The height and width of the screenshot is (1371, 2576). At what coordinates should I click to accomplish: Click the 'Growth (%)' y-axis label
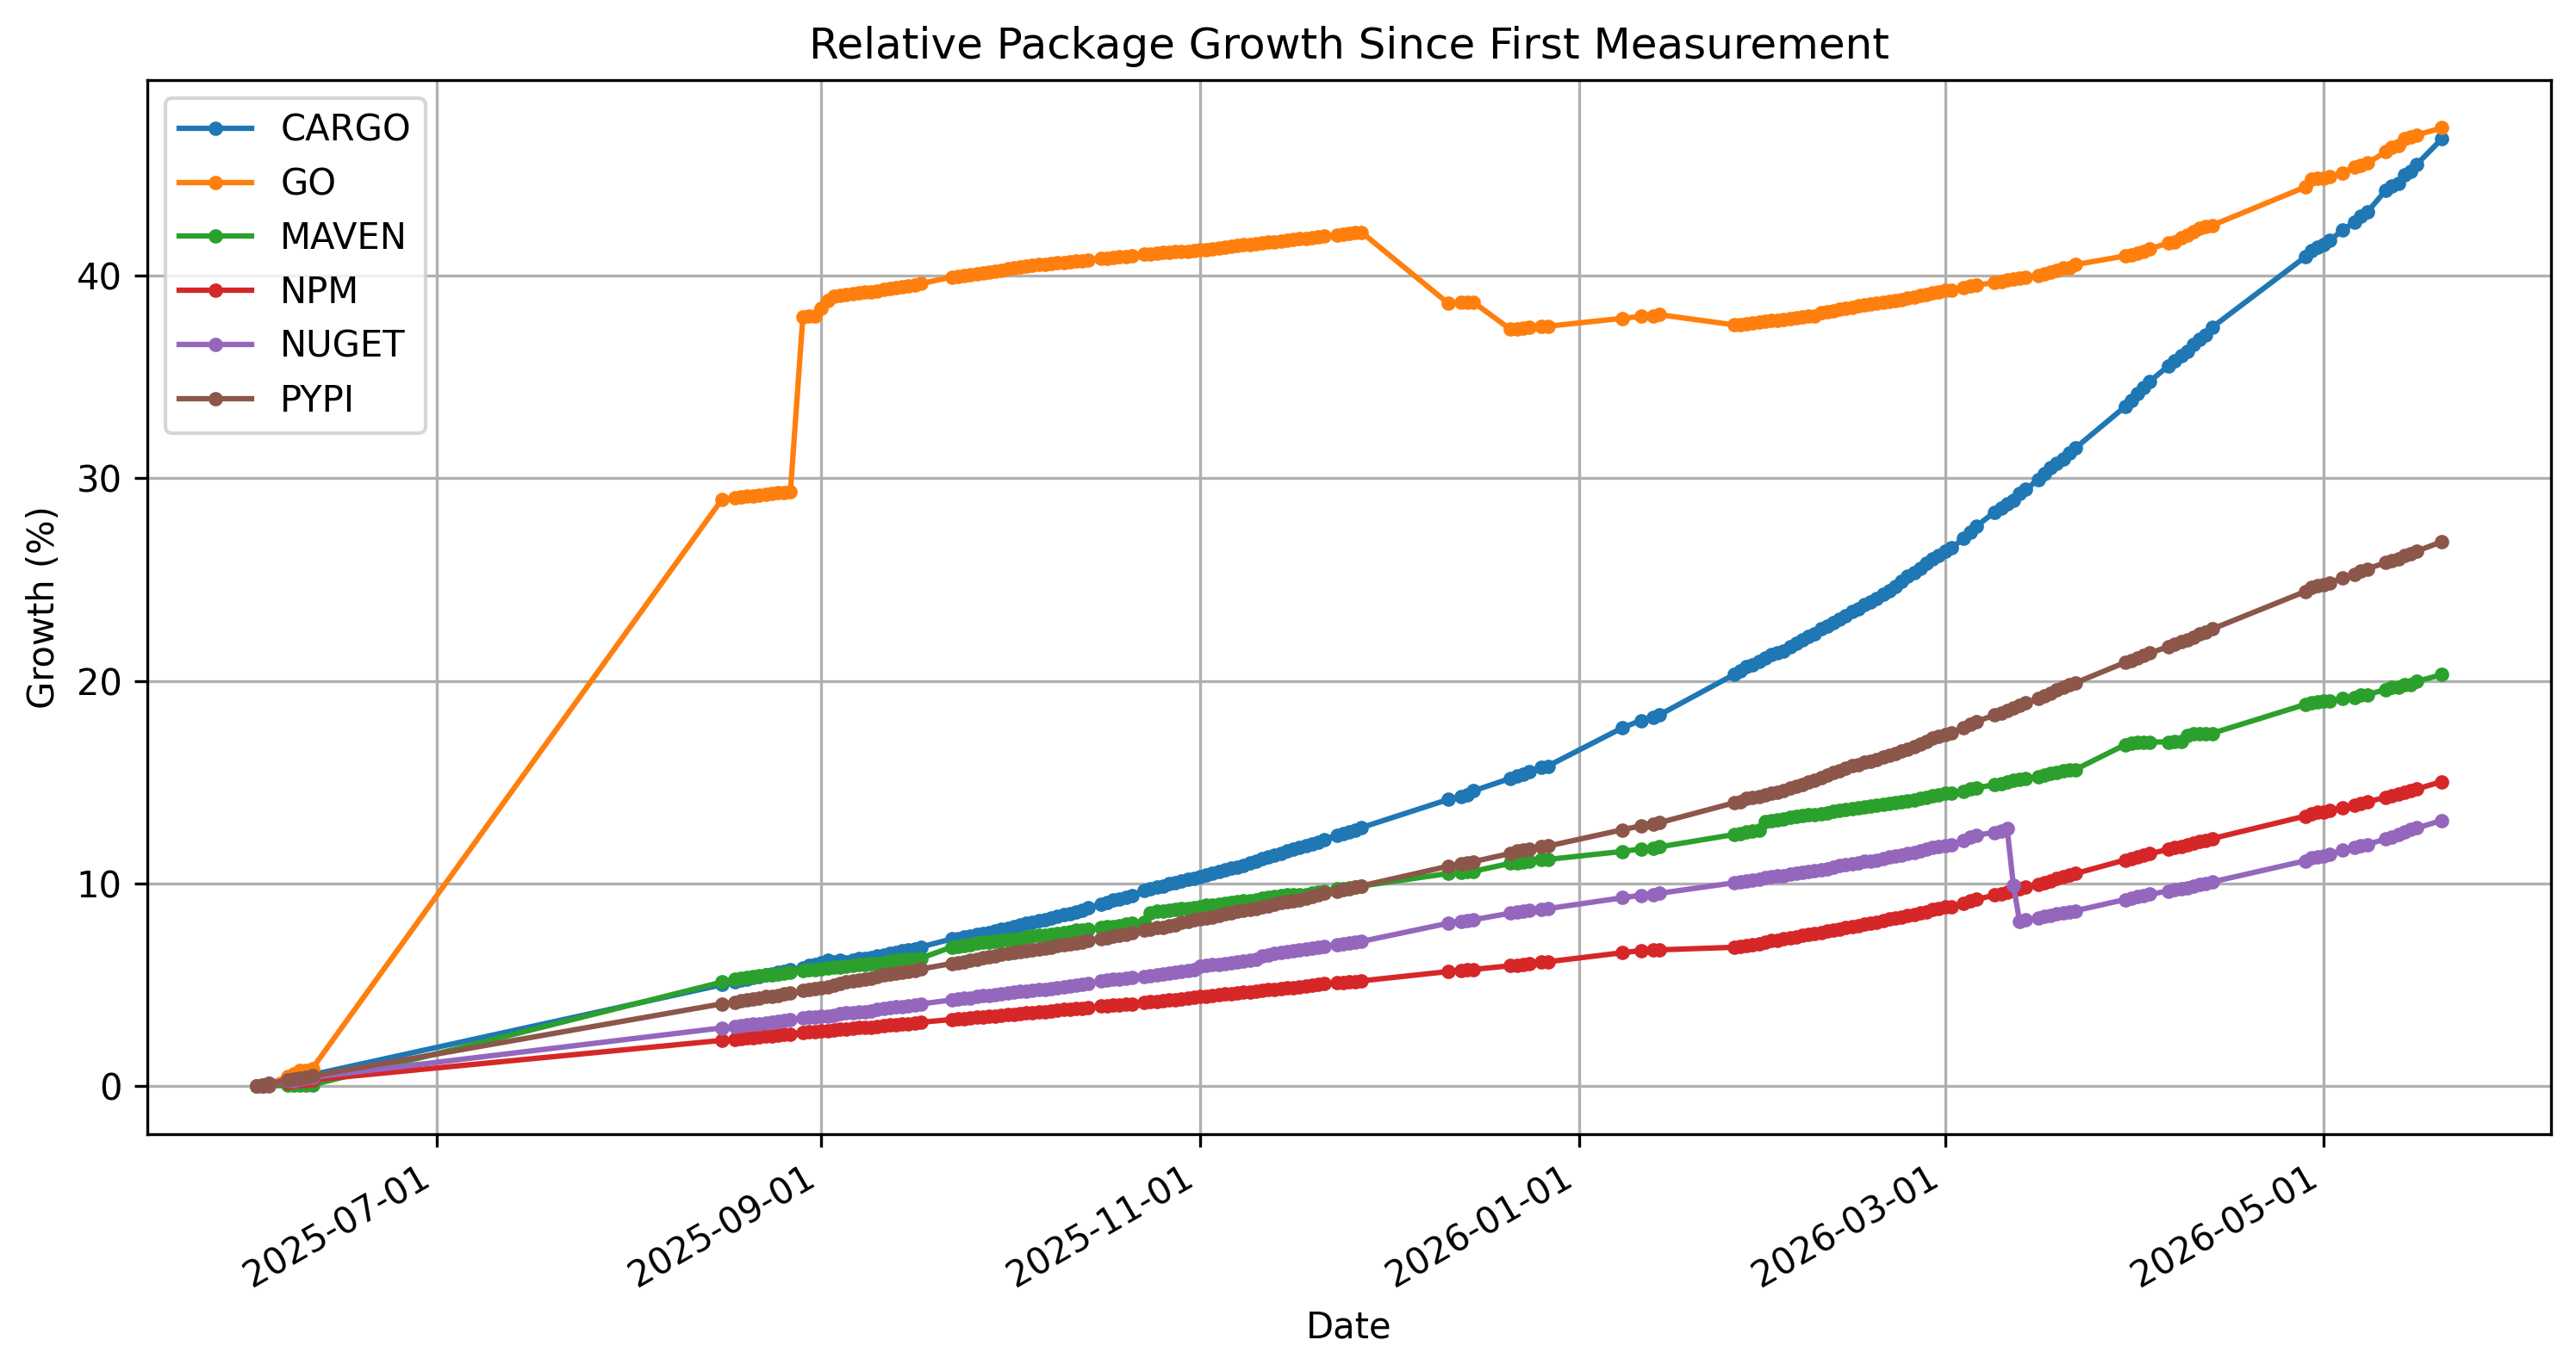[x=42, y=607]
